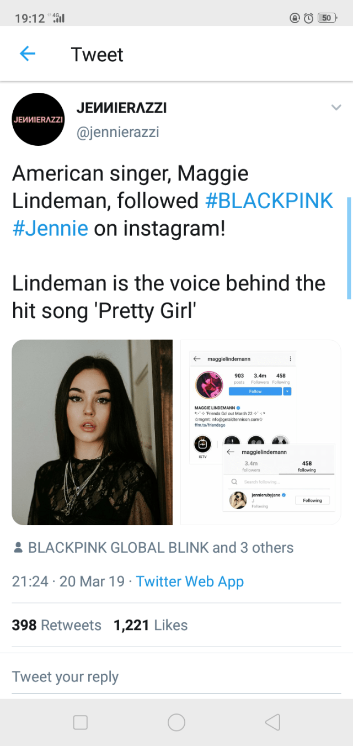Open the #BLACKPINK hashtag
353x746 pixels.
(269, 201)
